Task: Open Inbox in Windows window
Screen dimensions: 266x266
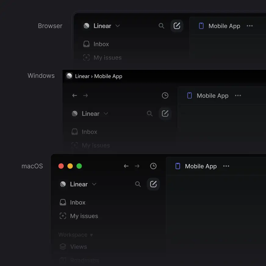Action: (x=84, y=132)
